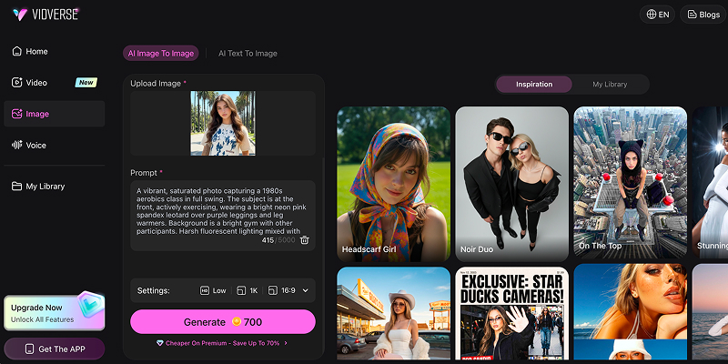Click the diamond premium icon

[x=160, y=343]
